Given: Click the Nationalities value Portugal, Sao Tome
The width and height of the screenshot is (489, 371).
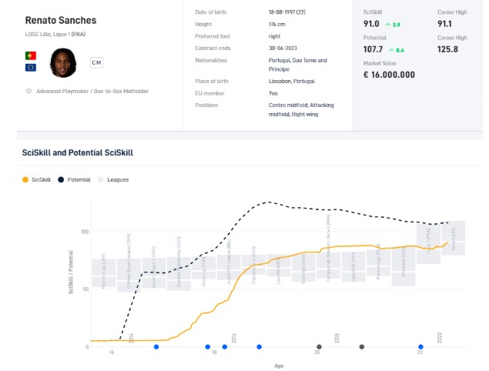Looking at the screenshot, I should pos(298,65).
